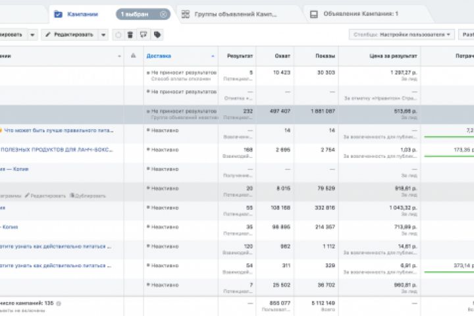Click the info icon near campaign count 135
Viewport: 474px width, 316px height.
click(x=59, y=303)
